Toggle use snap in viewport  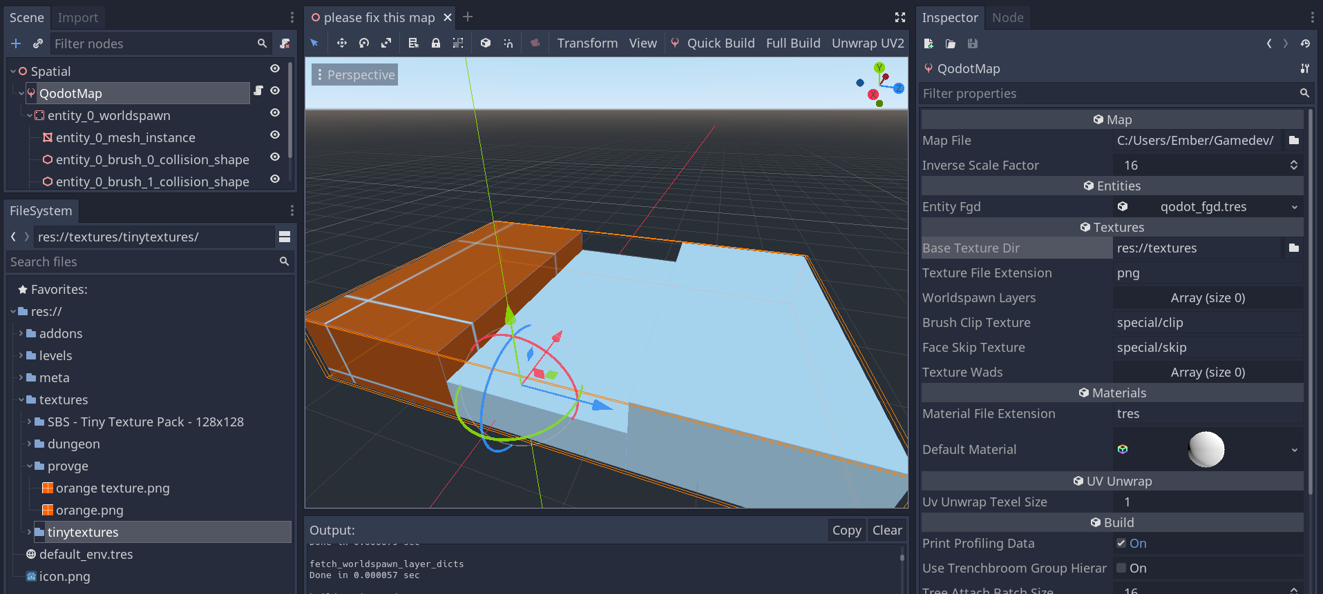[x=508, y=43]
